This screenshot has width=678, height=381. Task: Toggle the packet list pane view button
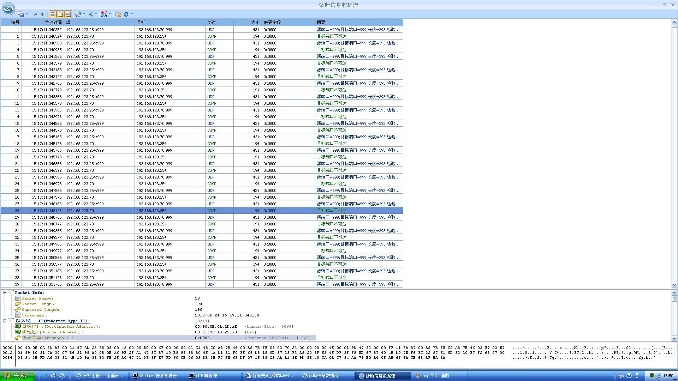[x=52, y=14]
